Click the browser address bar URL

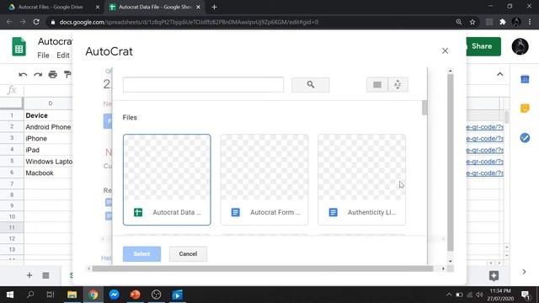point(189,22)
